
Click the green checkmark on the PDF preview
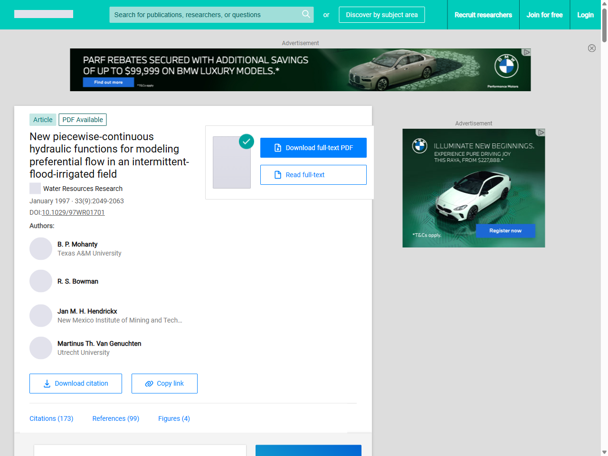pos(247,141)
